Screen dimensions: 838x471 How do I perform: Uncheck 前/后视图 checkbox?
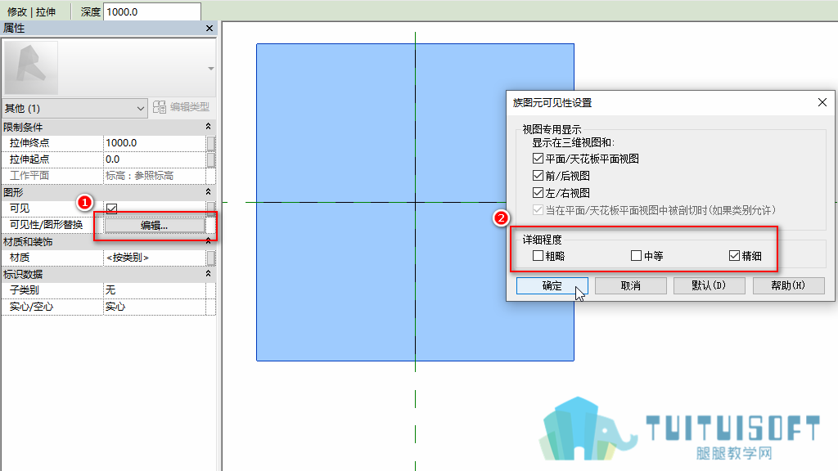click(538, 176)
